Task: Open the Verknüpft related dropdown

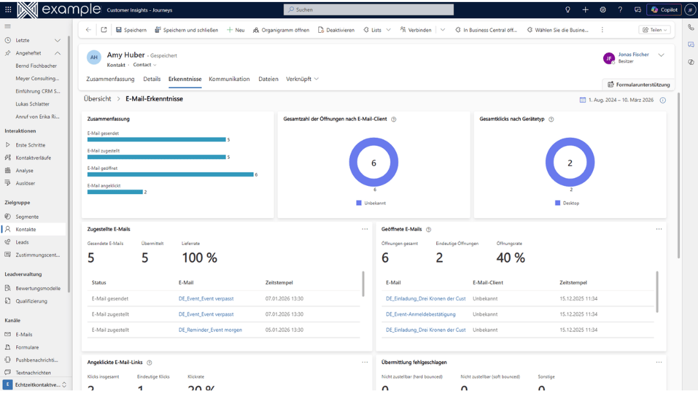Action: [x=302, y=79]
